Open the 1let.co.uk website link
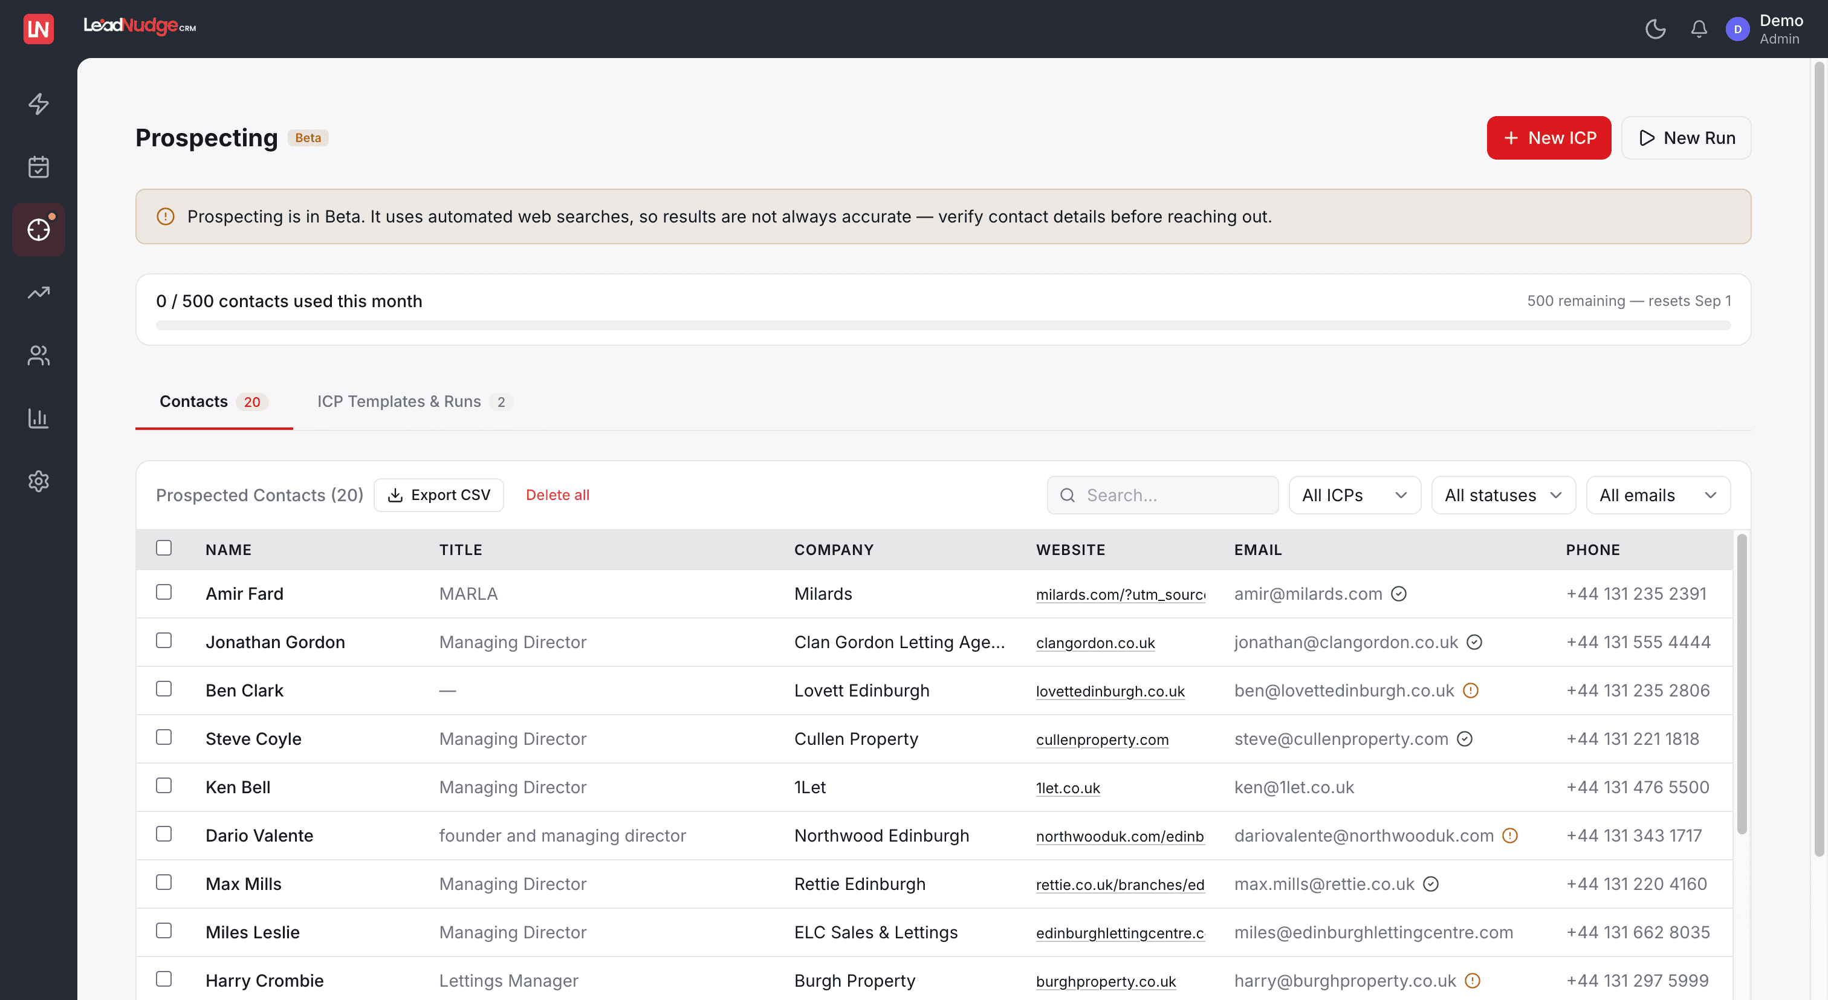1828x1000 pixels. [1068, 787]
